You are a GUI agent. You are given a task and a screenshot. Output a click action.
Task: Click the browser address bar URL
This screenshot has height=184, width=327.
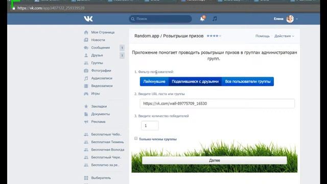51,8
